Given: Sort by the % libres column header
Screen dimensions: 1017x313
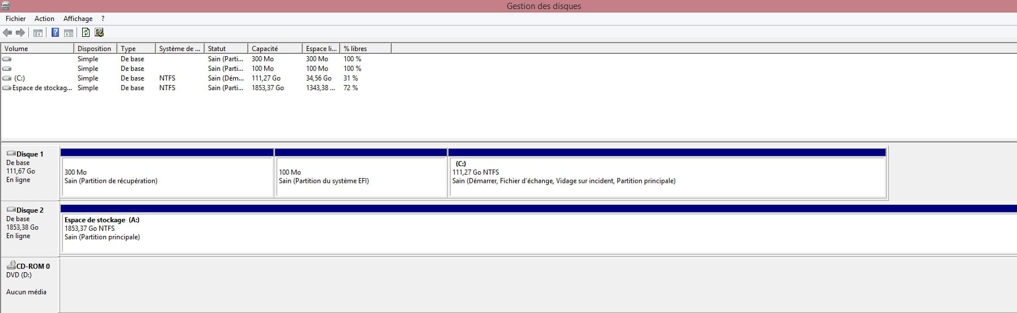Looking at the screenshot, I should pos(366,49).
